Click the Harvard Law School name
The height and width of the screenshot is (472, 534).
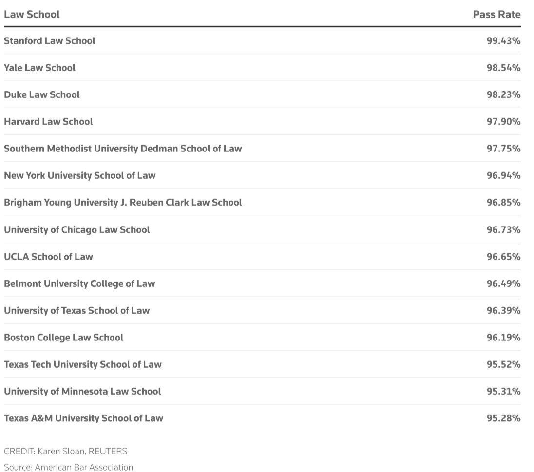[x=48, y=121]
